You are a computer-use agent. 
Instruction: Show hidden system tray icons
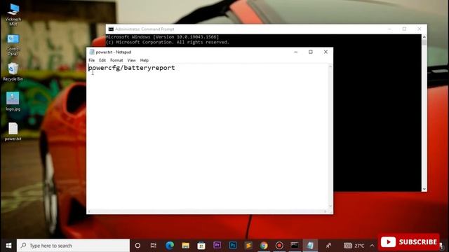(372, 246)
